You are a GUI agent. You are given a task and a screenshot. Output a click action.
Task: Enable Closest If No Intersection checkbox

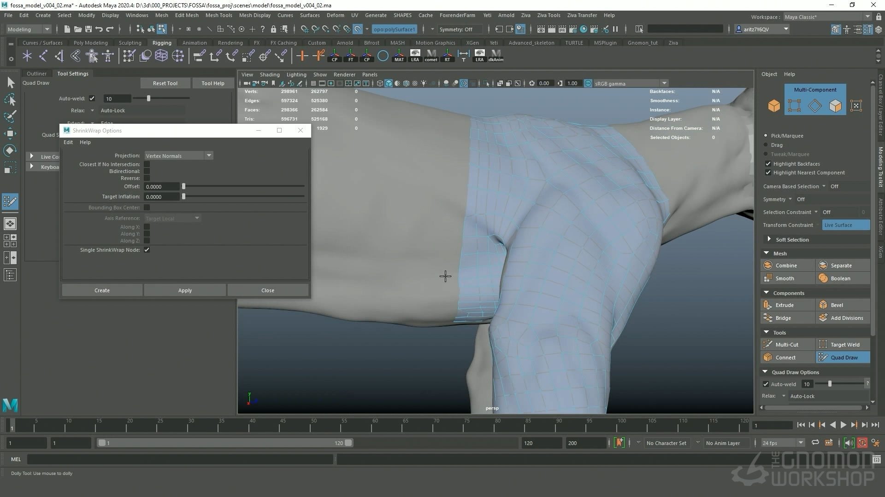147,164
